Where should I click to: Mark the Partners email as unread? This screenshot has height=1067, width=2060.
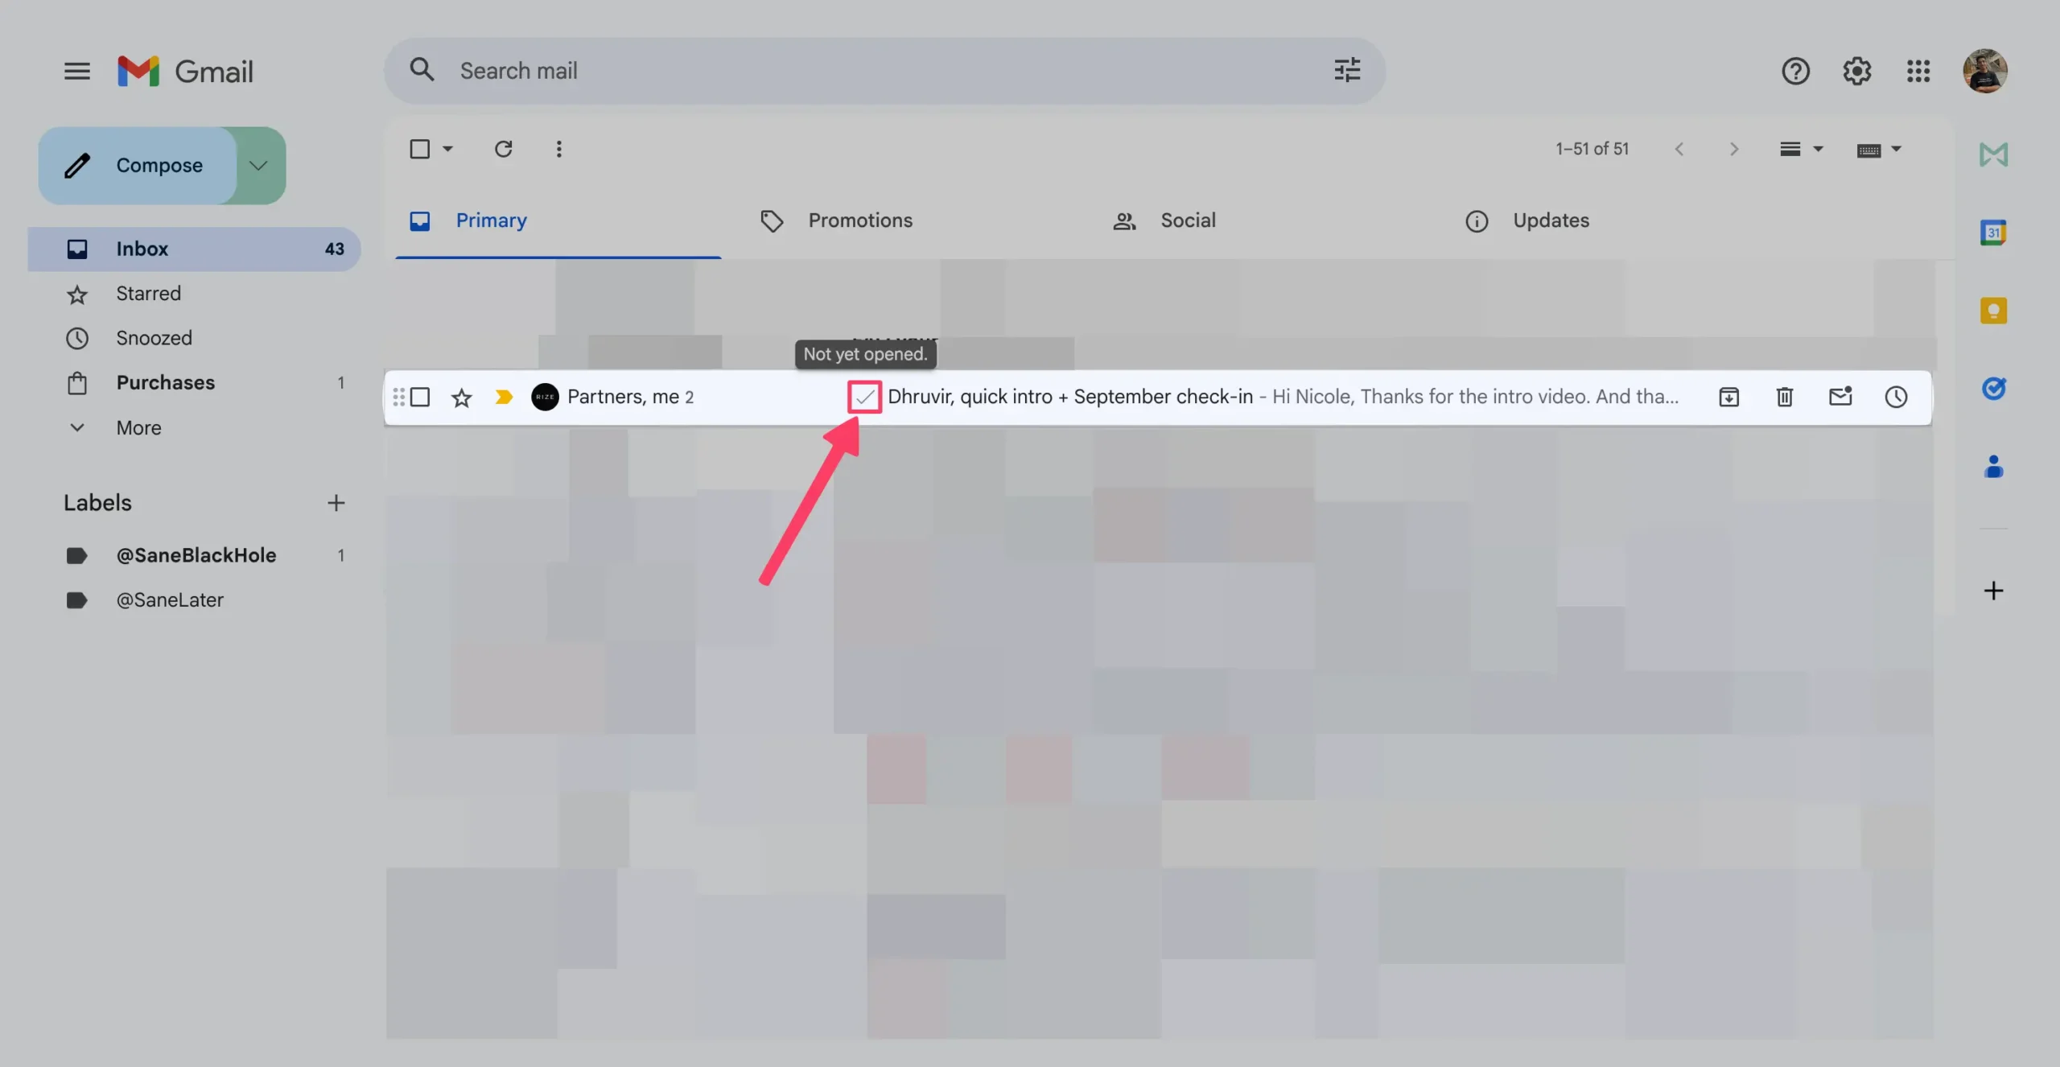tap(1840, 397)
